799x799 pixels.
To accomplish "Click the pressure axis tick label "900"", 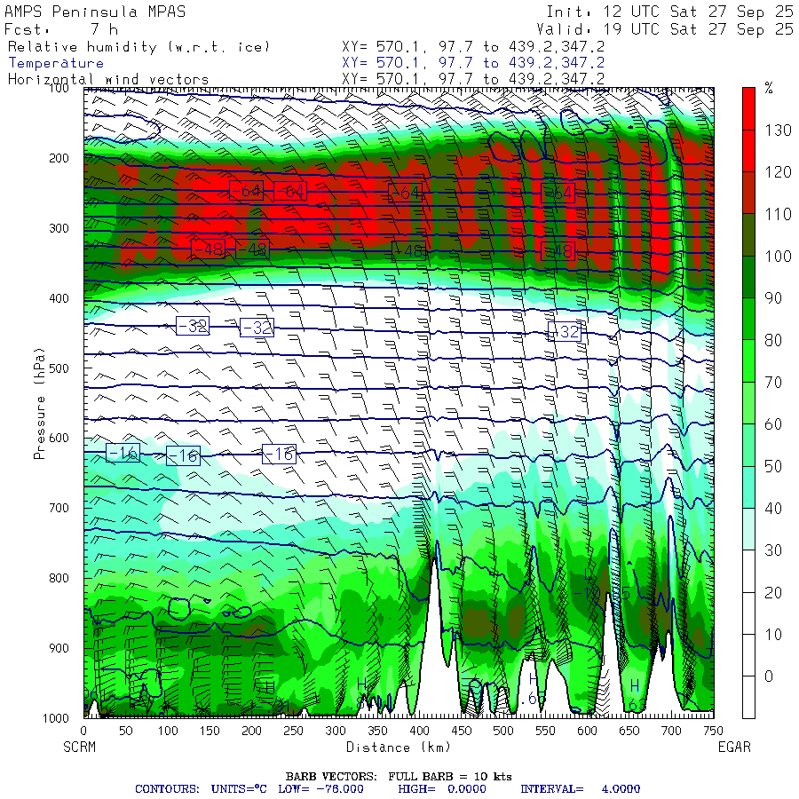I will [59, 648].
